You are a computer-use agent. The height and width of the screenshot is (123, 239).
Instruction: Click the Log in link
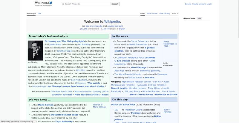click(x=209, y=4)
